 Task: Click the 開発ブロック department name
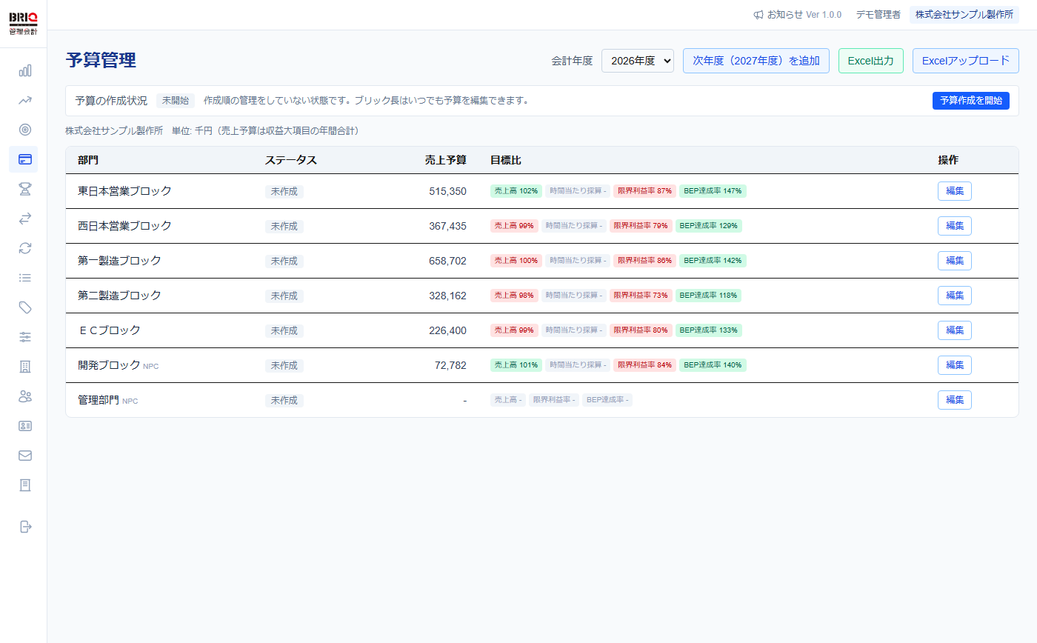[x=109, y=365]
